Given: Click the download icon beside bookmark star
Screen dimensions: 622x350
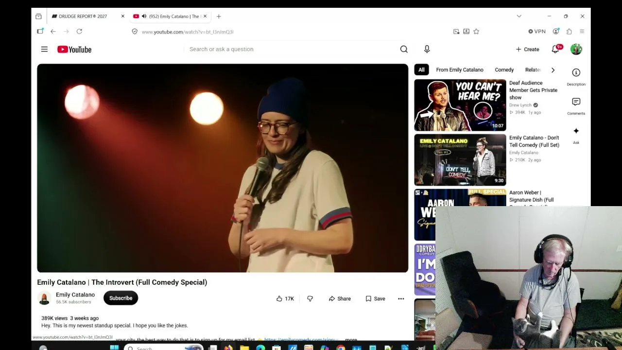Looking at the screenshot, I should pyautogui.click(x=466, y=32).
